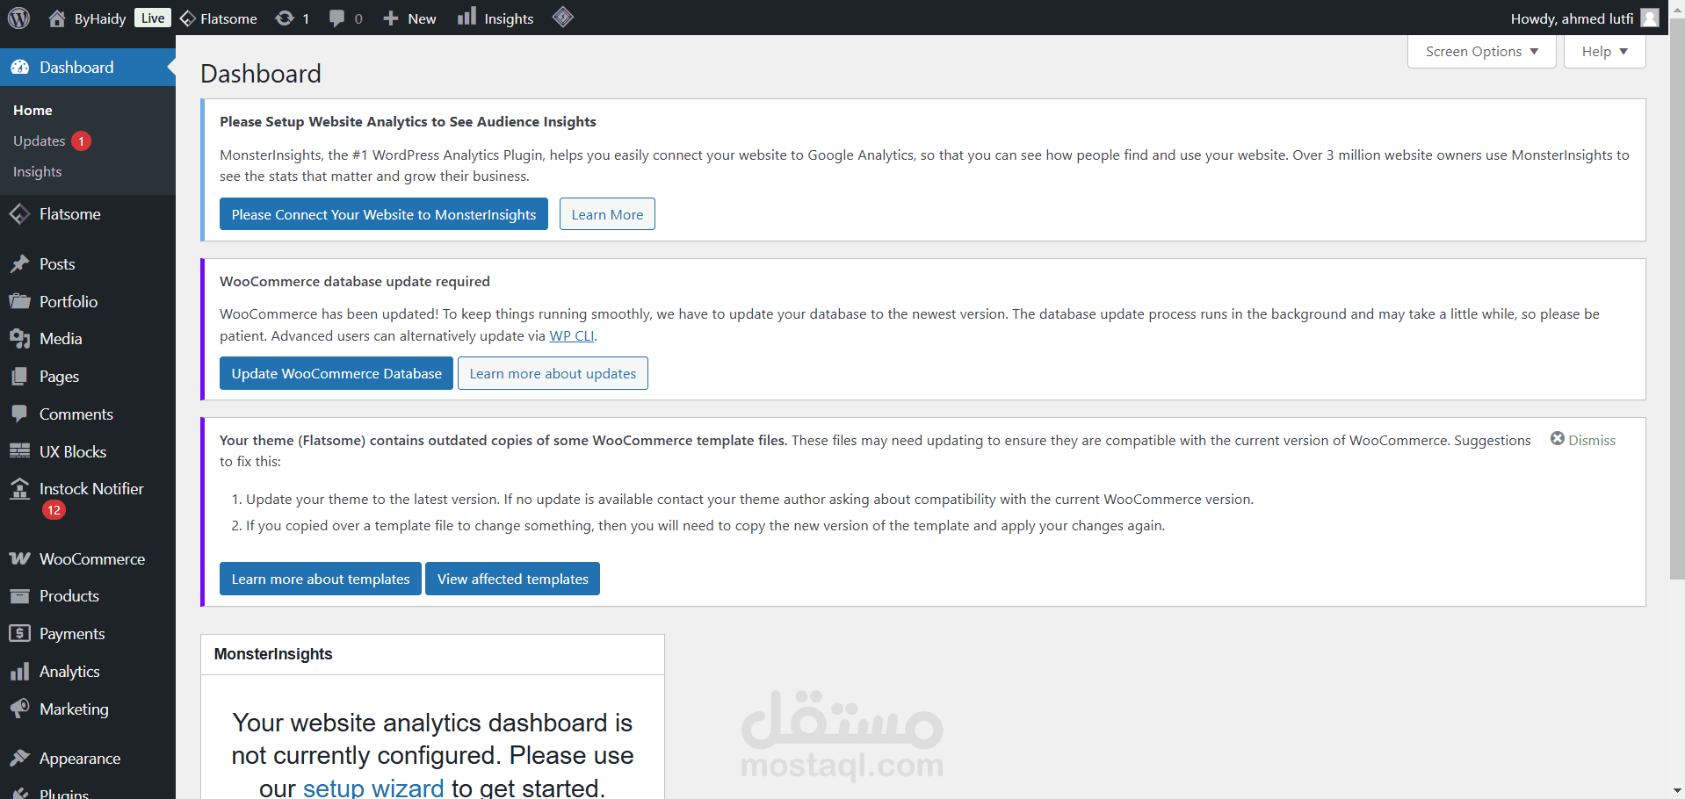Click the Flatsome diamond icon in the admin bar
The height and width of the screenshot is (799, 1685).
187,18
